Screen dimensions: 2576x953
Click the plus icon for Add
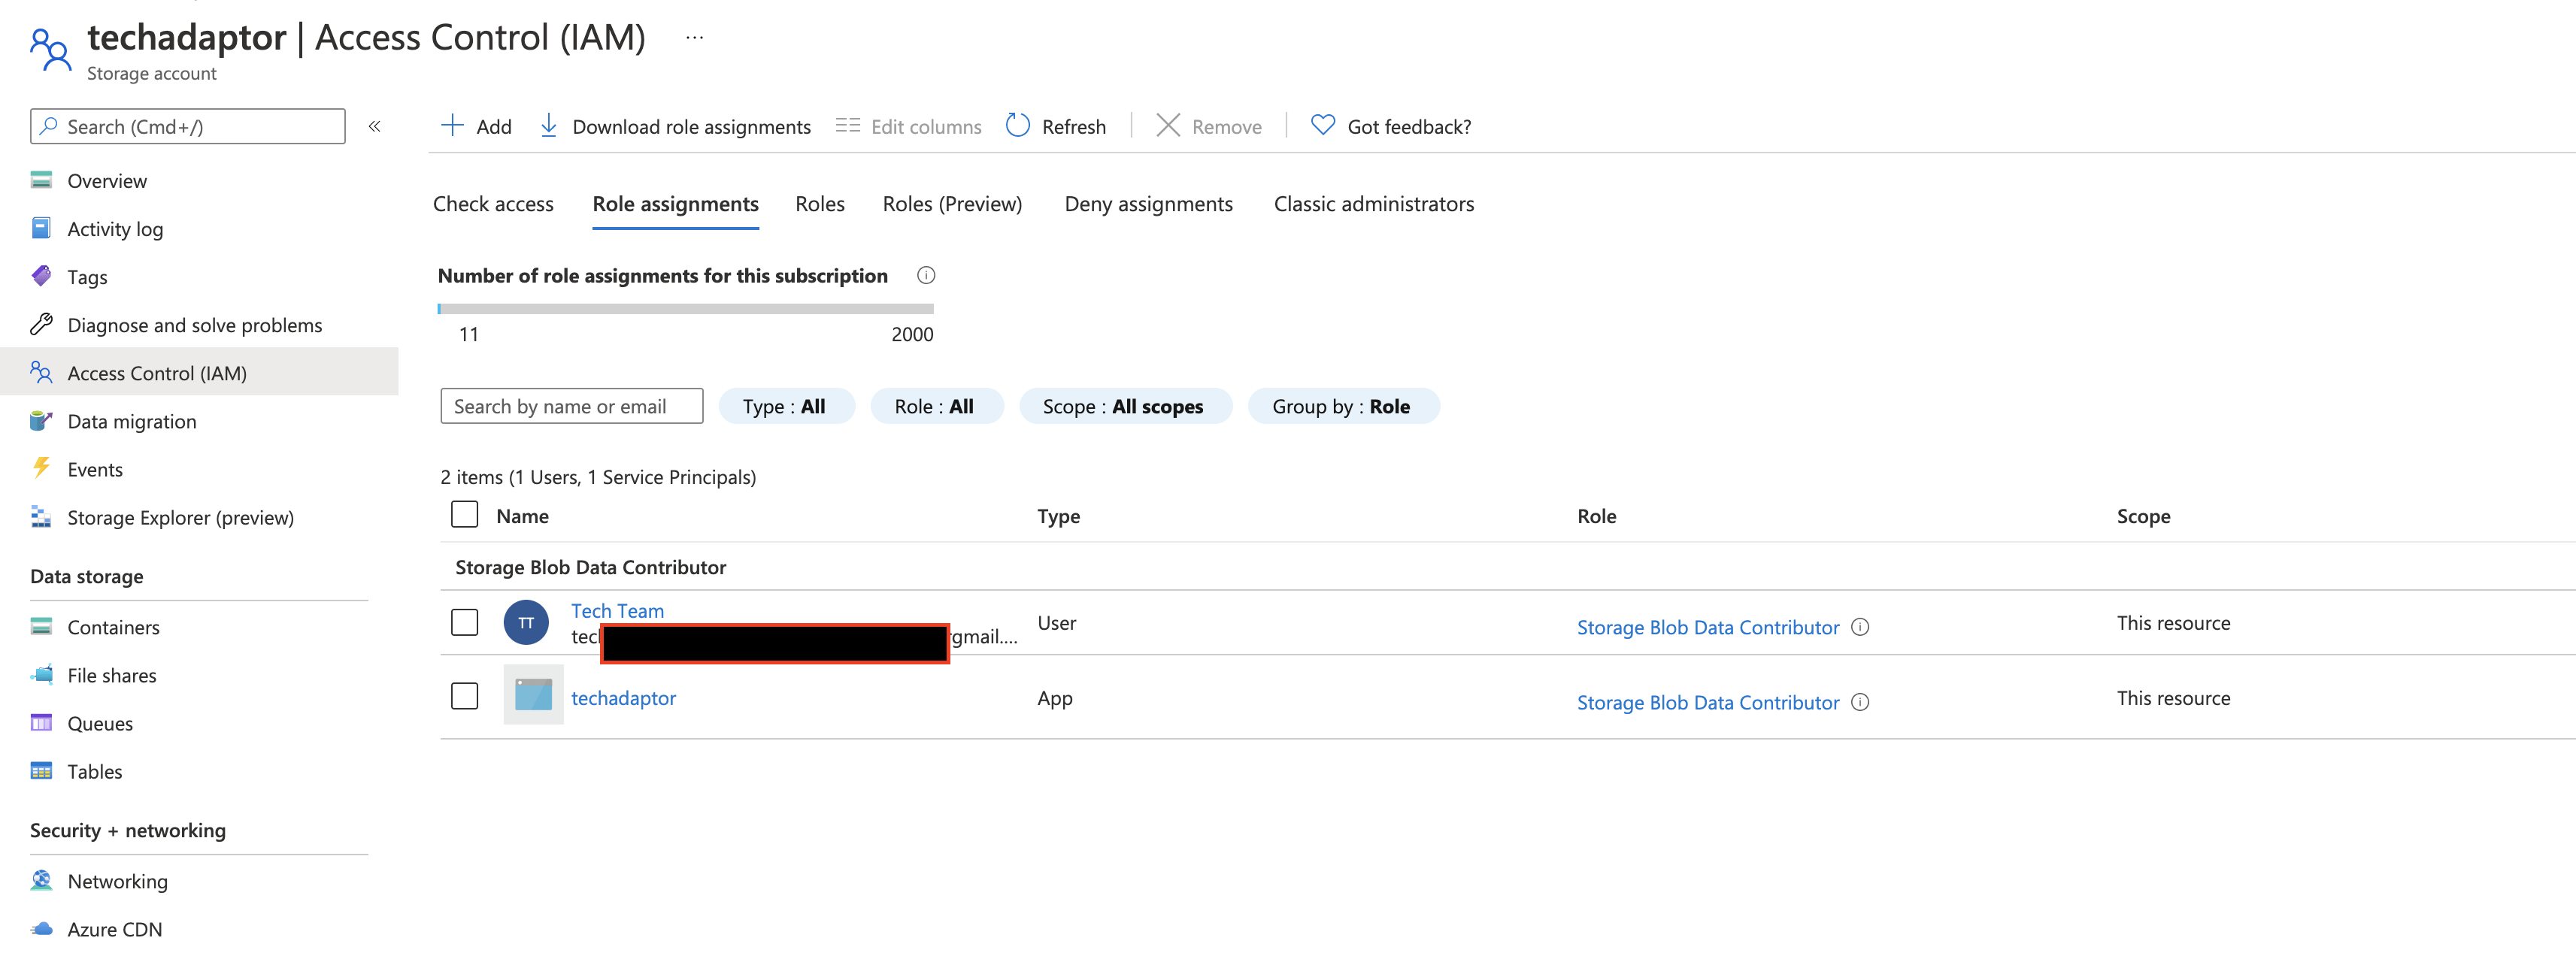coord(453,125)
